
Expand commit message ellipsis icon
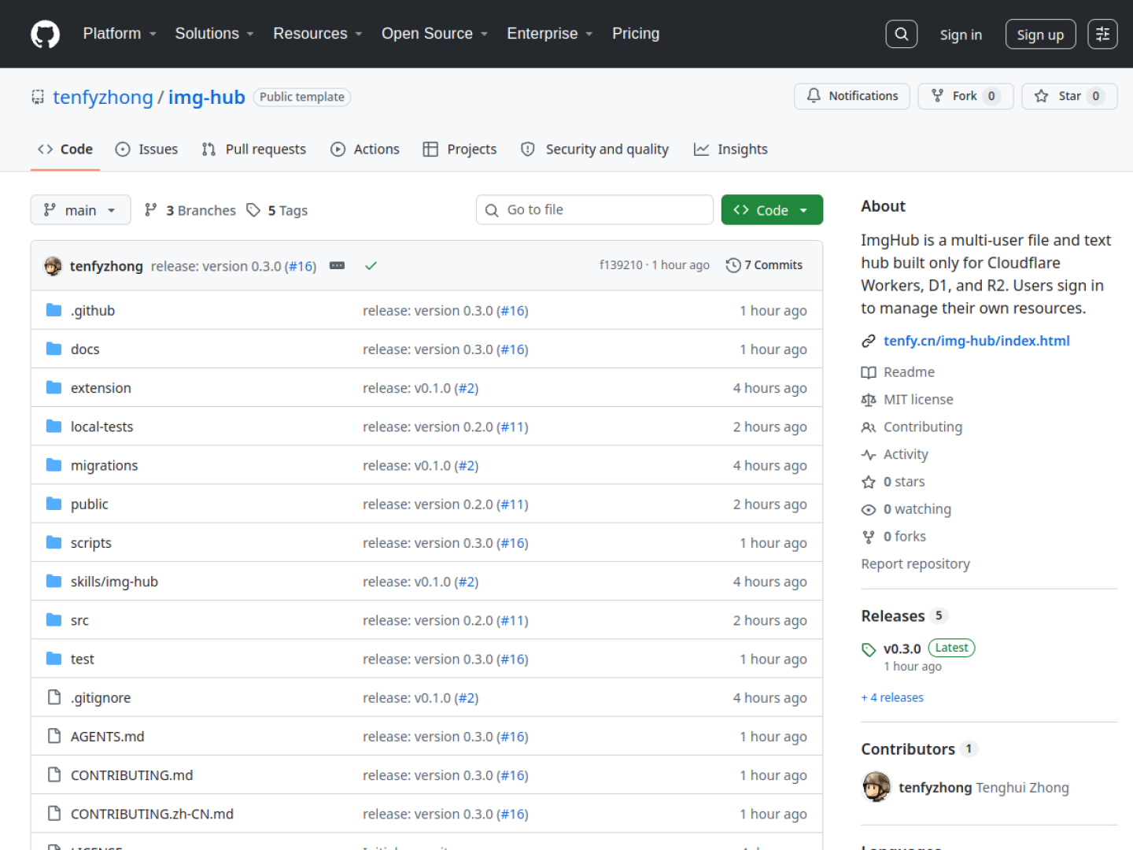pyautogui.click(x=337, y=265)
